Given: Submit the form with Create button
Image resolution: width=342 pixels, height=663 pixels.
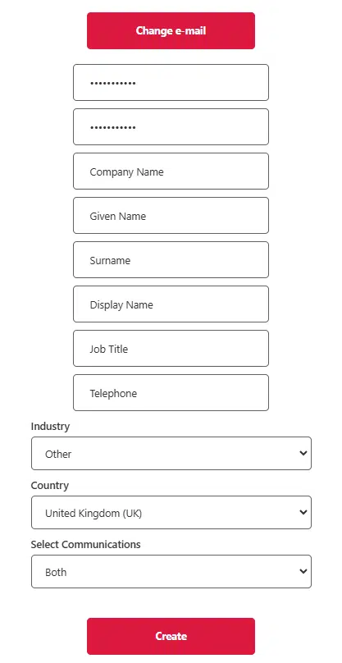Looking at the screenshot, I should click(171, 636).
